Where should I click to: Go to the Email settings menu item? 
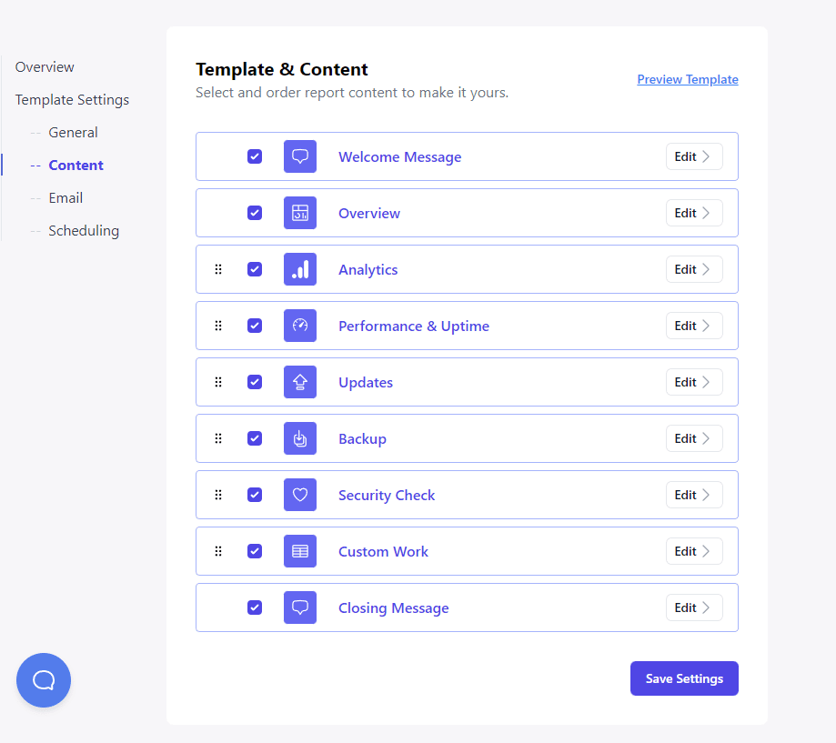click(x=65, y=198)
